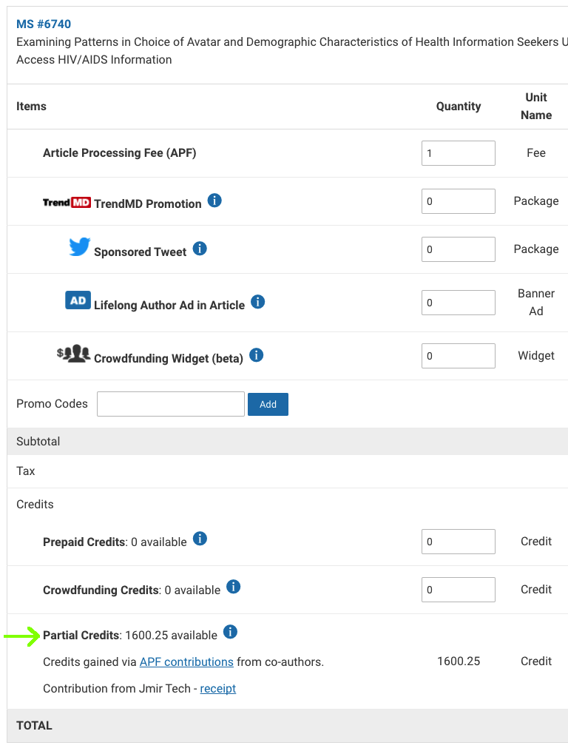The width and height of the screenshot is (568, 751).
Task: Click info icon next to Prepaid Credits
Action: (x=200, y=539)
